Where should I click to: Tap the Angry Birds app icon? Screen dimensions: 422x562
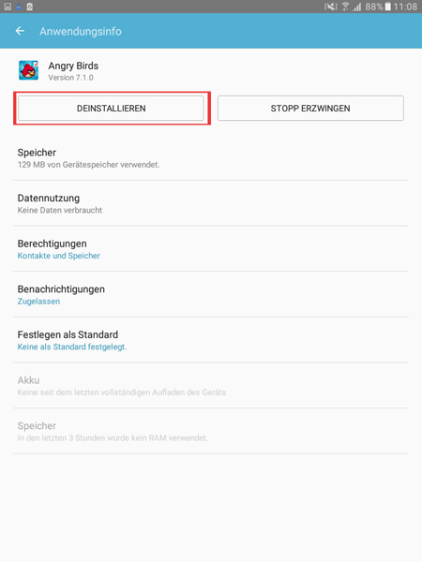click(29, 70)
